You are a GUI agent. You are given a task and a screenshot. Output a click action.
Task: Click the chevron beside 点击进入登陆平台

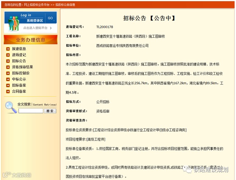click(51, 28)
